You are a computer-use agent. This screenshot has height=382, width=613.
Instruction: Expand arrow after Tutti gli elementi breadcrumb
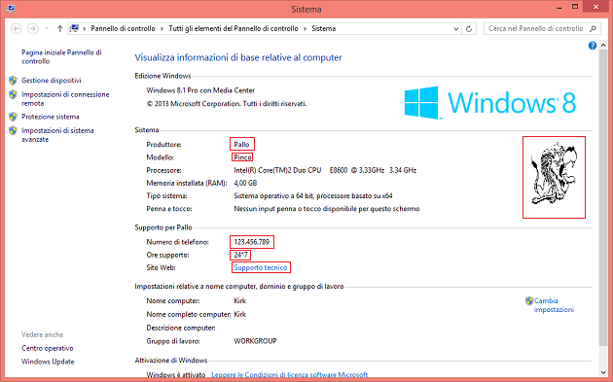click(x=305, y=28)
